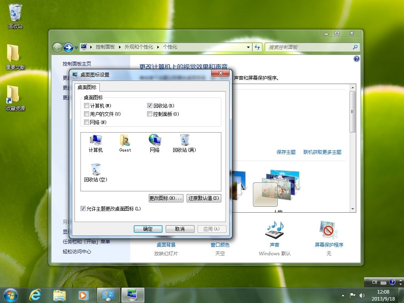This screenshot has width=404, height=303.
Task: Open the 轻松访问中心 link
Action: tap(77, 252)
